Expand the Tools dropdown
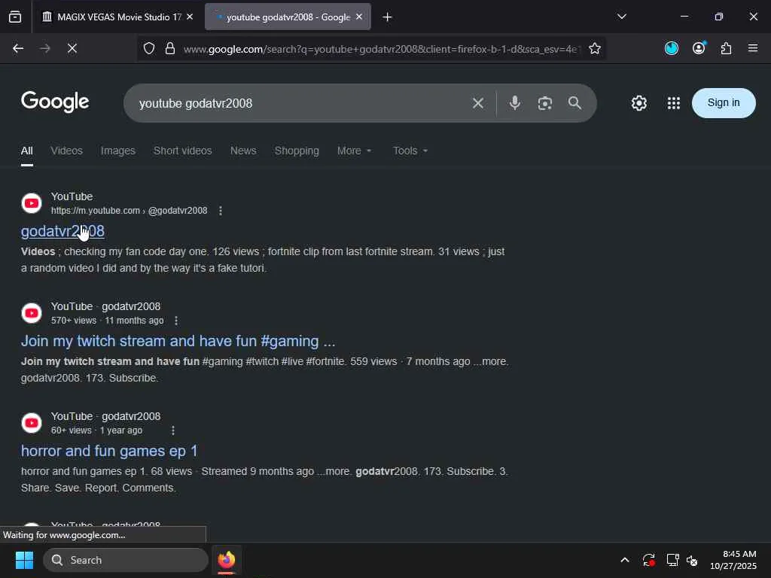The height and width of the screenshot is (578, 771). pyautogui.click(x=410, y=151)
